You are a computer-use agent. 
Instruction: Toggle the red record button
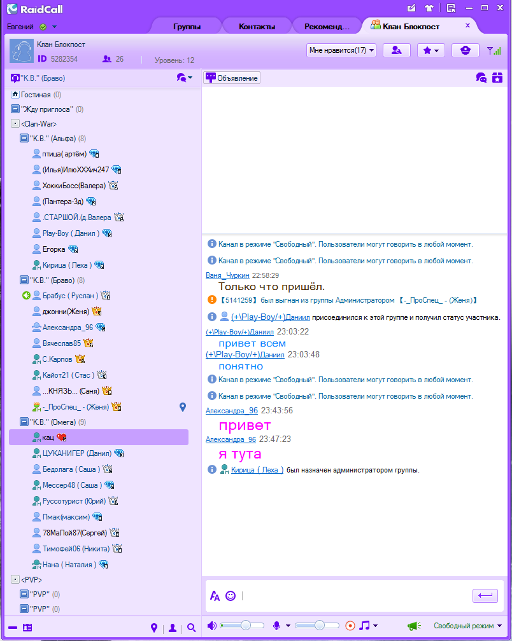pyautogui.click(x=350, y=626)
